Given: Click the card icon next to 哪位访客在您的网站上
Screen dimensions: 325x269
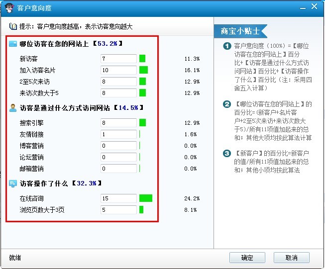Looking at the screenshot, I should click(x=13, y=44).
